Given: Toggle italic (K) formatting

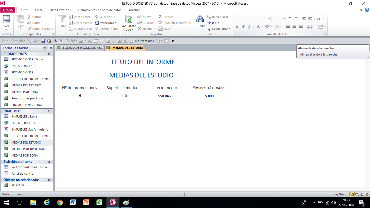Looking at the screenshot, I should pos(243,27).
